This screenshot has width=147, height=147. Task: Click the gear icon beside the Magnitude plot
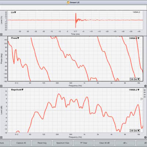[x=146, y=137]
